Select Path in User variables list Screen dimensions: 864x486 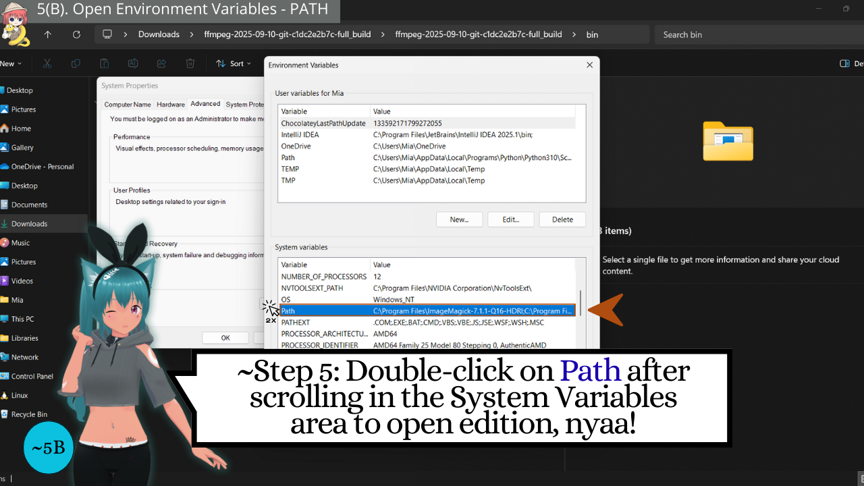(427, 157)
